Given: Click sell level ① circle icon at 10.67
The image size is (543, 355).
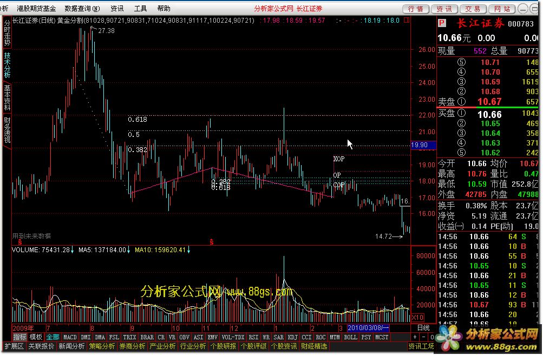Looking at the screenshot, I should [x=461, y=102].
